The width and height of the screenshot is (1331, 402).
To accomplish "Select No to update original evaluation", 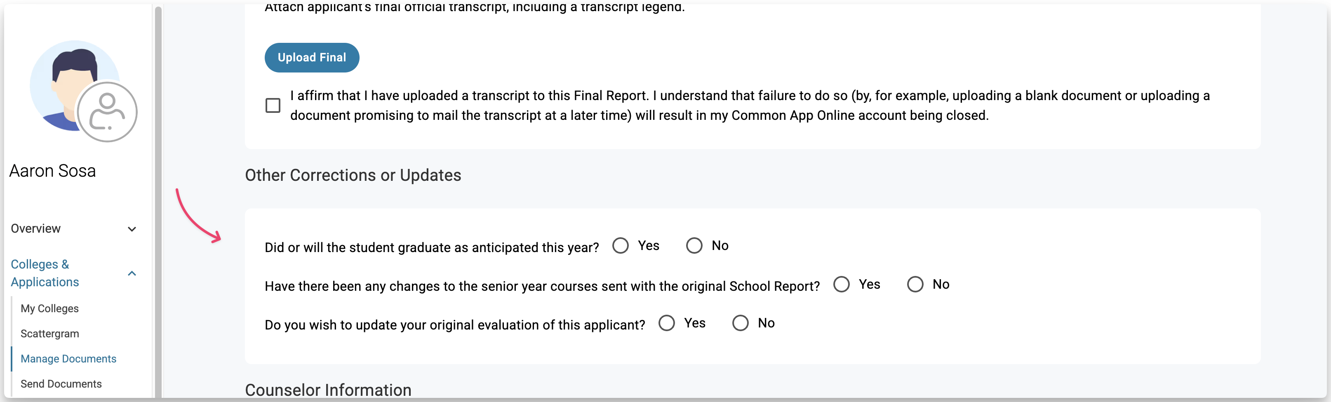I will (740, 323).
